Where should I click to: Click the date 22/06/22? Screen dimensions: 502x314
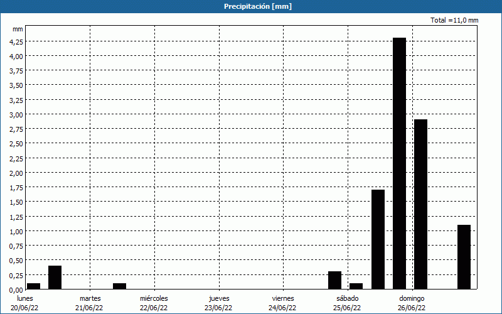click(154, 308)
